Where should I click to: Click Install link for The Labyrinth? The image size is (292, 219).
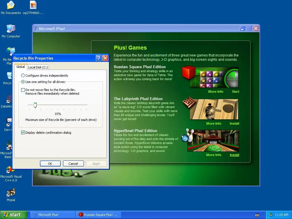click(234, 123)
